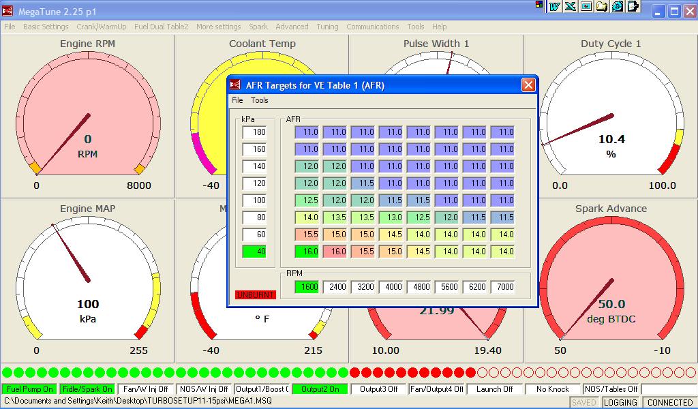Open the MegaTune File menu

(x=10, y=27)
